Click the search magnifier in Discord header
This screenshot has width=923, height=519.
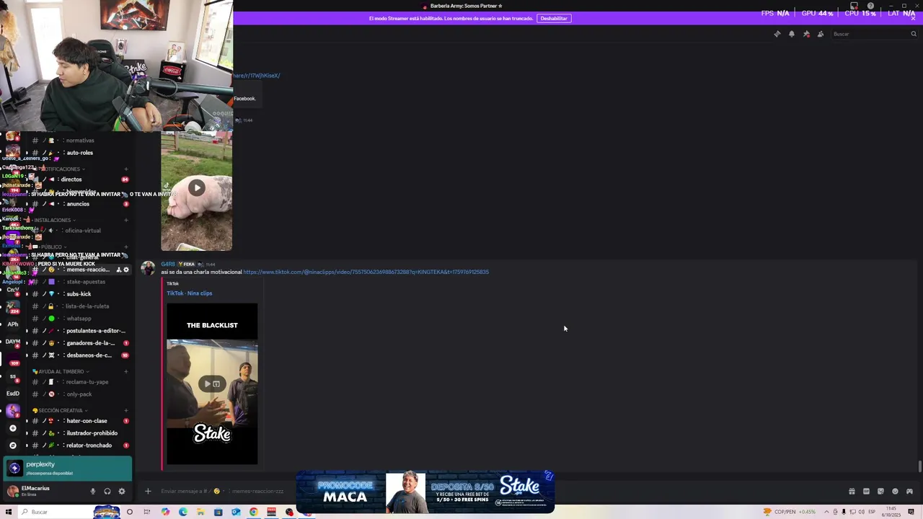coord(913,34)
